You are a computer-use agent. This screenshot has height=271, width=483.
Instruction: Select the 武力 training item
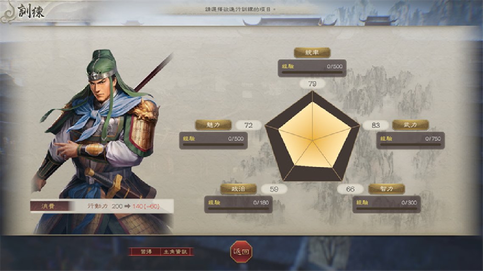pos(410,125)
